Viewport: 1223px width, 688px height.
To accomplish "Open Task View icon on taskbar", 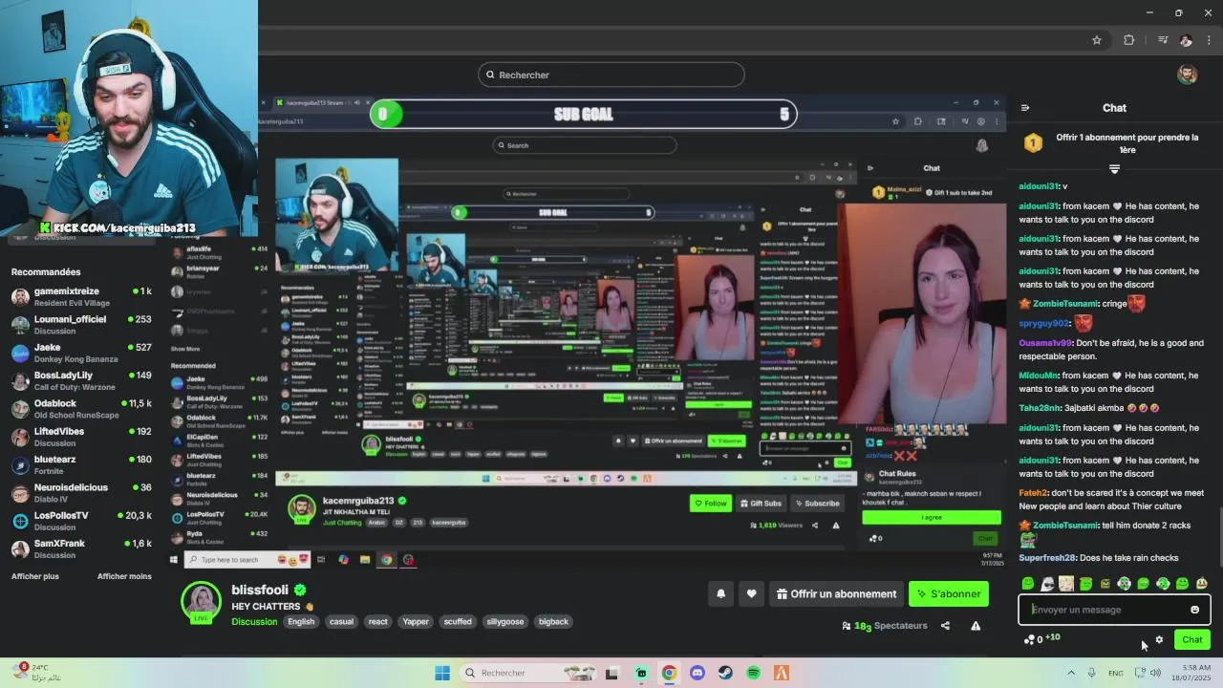I will 612,673.
